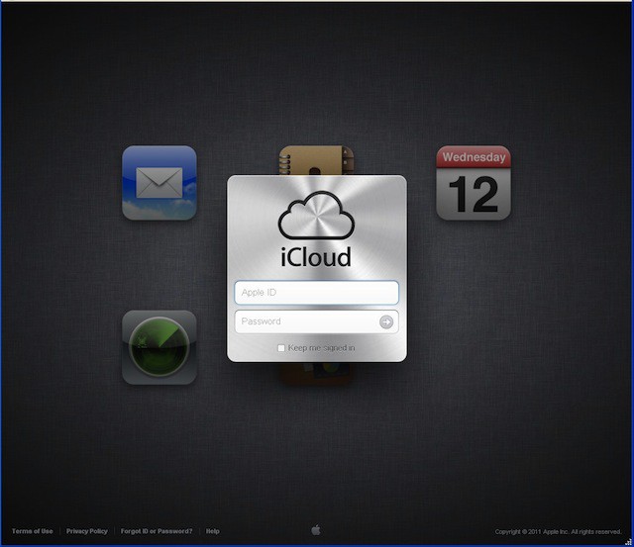
Task: Open Forgot ID or Password? link
Action: click(157, 531)
